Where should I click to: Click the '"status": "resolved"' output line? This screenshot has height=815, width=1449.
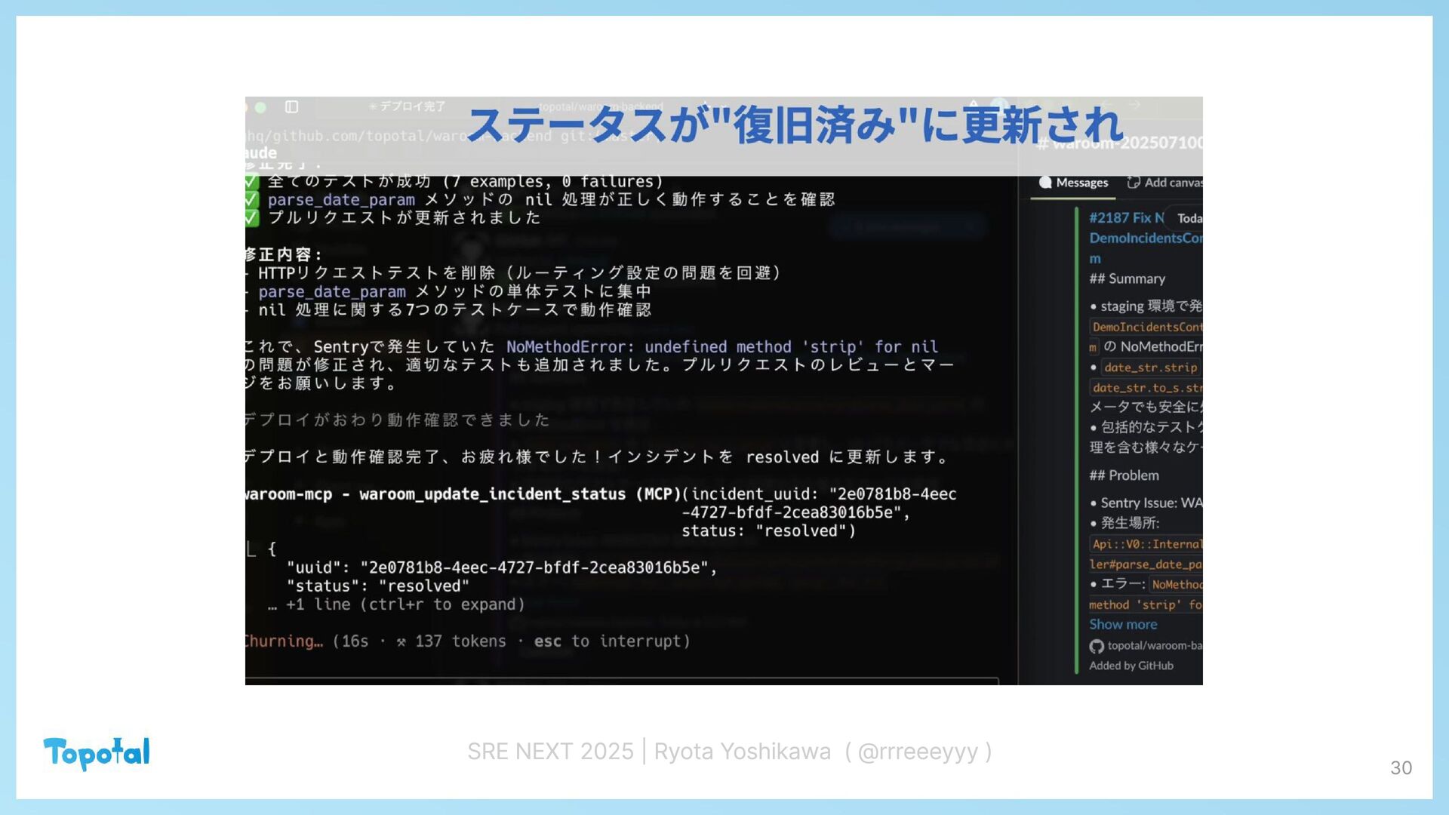point(377,586)
